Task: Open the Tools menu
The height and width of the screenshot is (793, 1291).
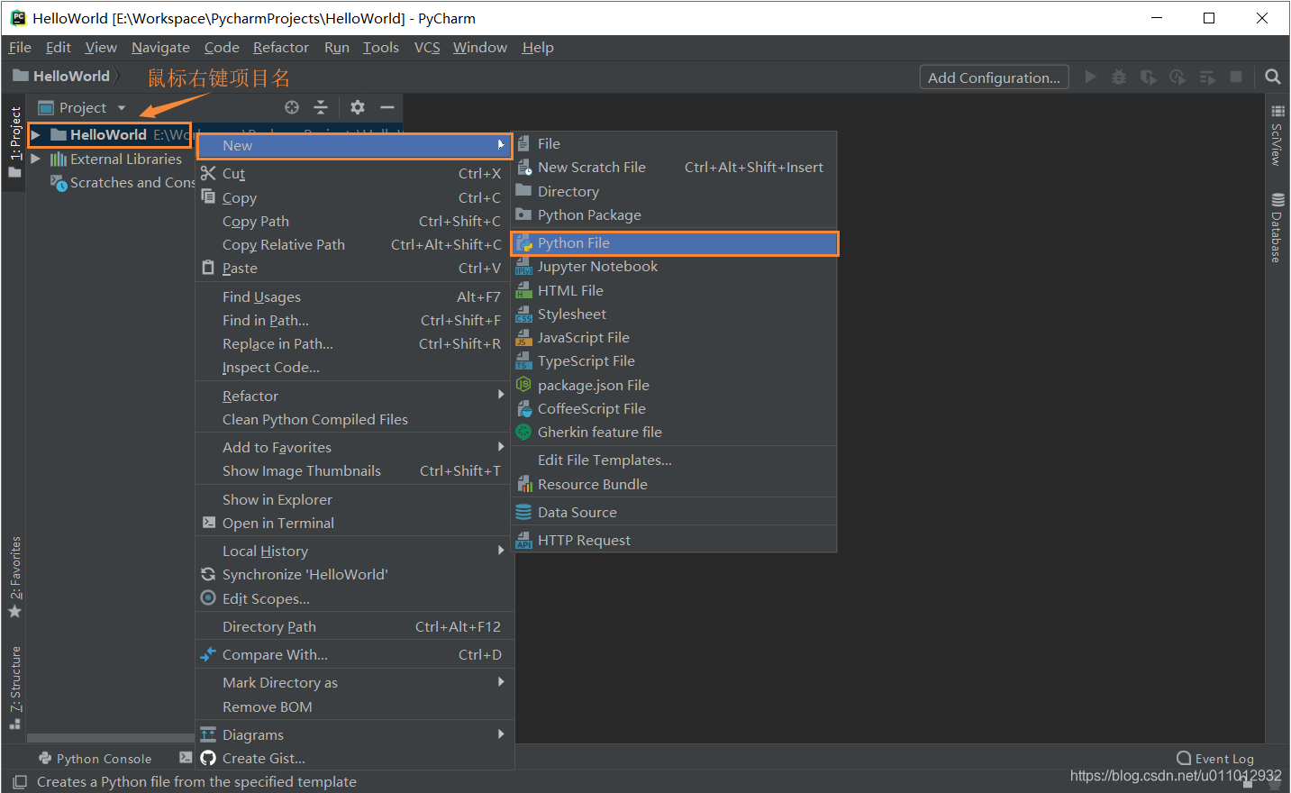Action: [380, 47]
